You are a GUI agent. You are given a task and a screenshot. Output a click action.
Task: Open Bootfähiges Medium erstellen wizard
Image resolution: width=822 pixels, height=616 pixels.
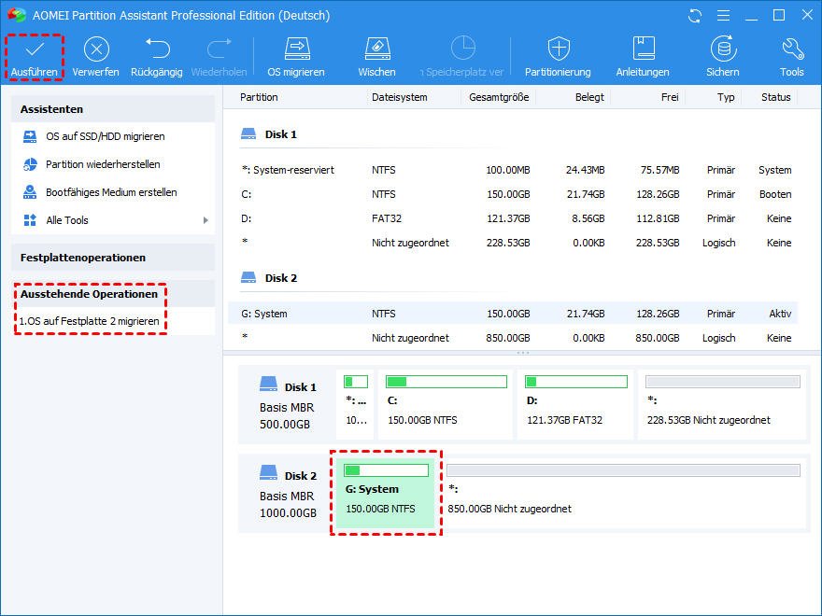(x=113, y=192)
